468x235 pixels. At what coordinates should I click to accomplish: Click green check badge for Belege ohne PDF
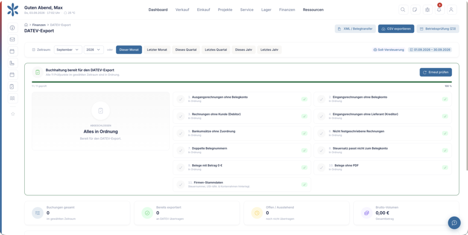pyautogui.click(x=445, y=167)
